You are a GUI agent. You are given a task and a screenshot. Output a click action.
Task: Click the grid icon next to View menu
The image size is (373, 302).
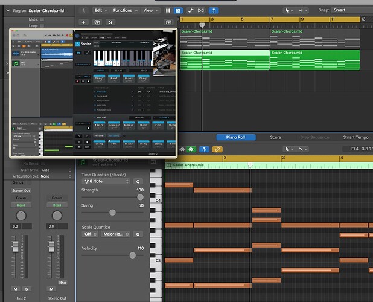(x=168, y=10)
